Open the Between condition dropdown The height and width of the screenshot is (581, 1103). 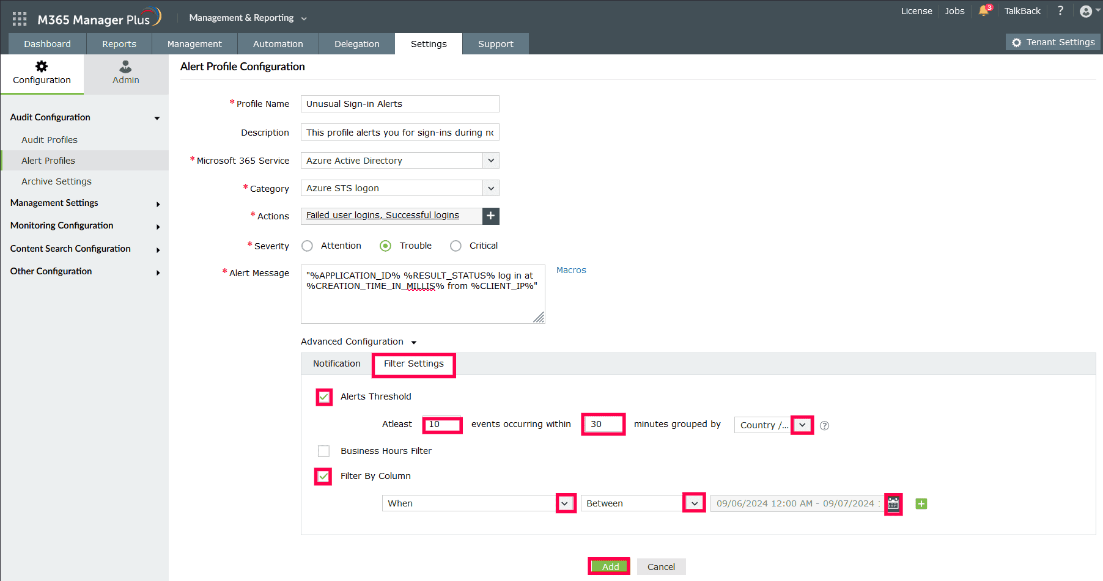pos(694,502)
